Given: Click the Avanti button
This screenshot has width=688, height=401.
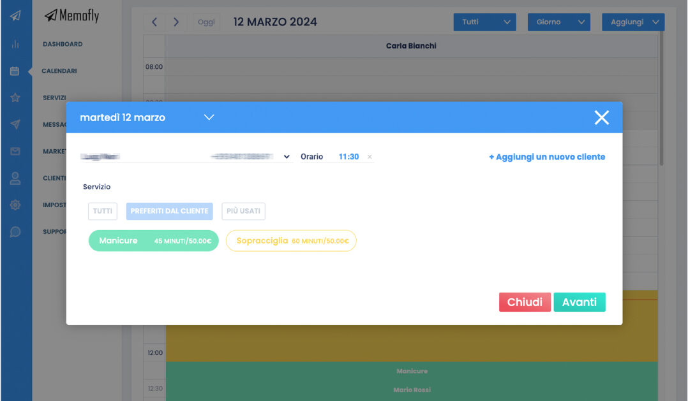Looking at the screenshot, I should 579,302.
